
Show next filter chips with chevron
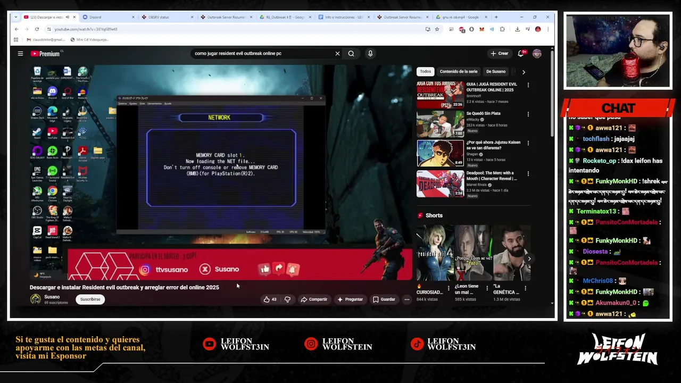524,72
